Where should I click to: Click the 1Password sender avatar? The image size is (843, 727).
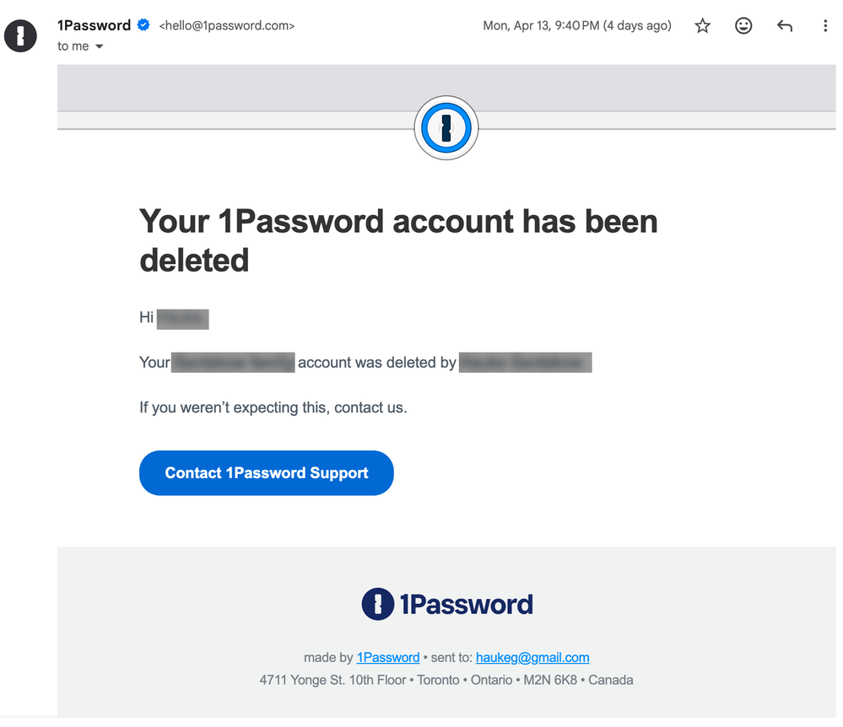pyautogui.click(x=21, y=35)
